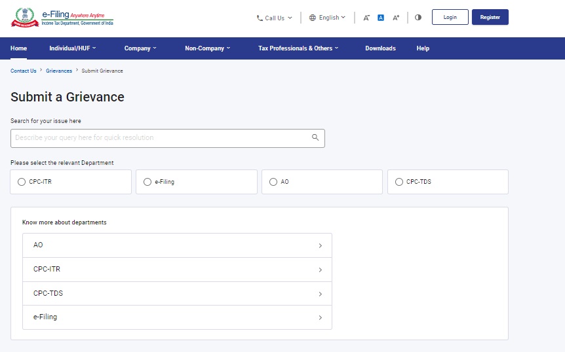This screenshot has width=565, height=352.
Task: Open the Individual/HUF dropdown menu
Action: click(x=72, y=48)
